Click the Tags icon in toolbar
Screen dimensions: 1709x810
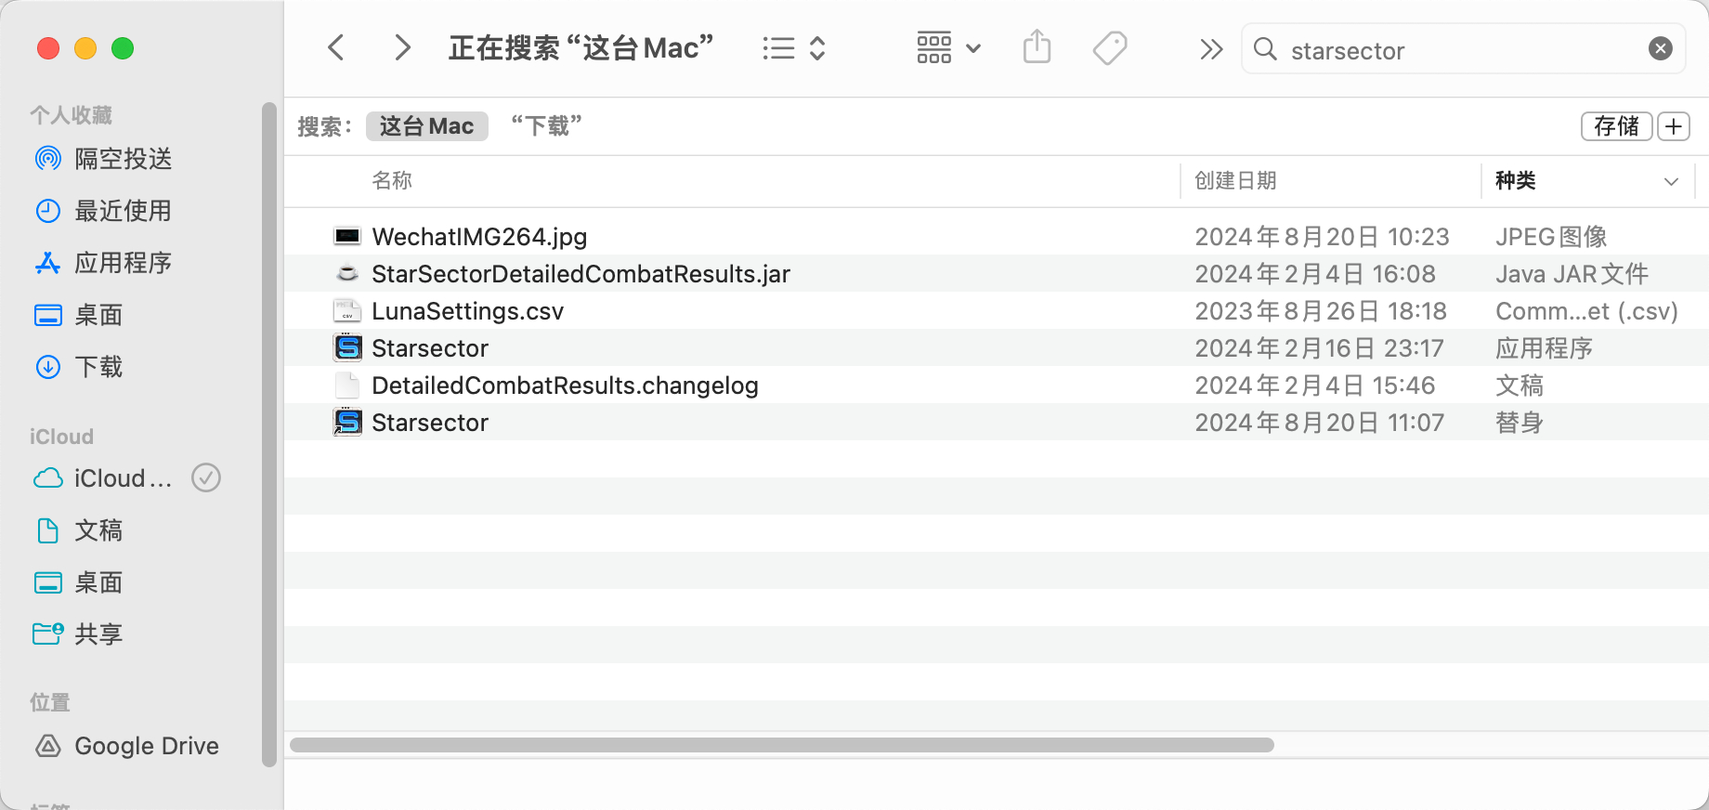[1109, 47]
